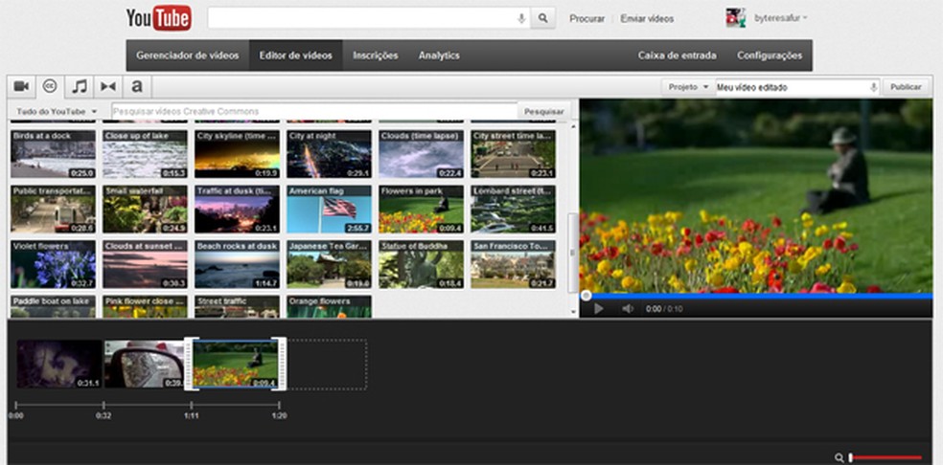Screen dimensions: 943x465
Task: Expand the byteresafur account menu
Action: (x=780, y=18)
